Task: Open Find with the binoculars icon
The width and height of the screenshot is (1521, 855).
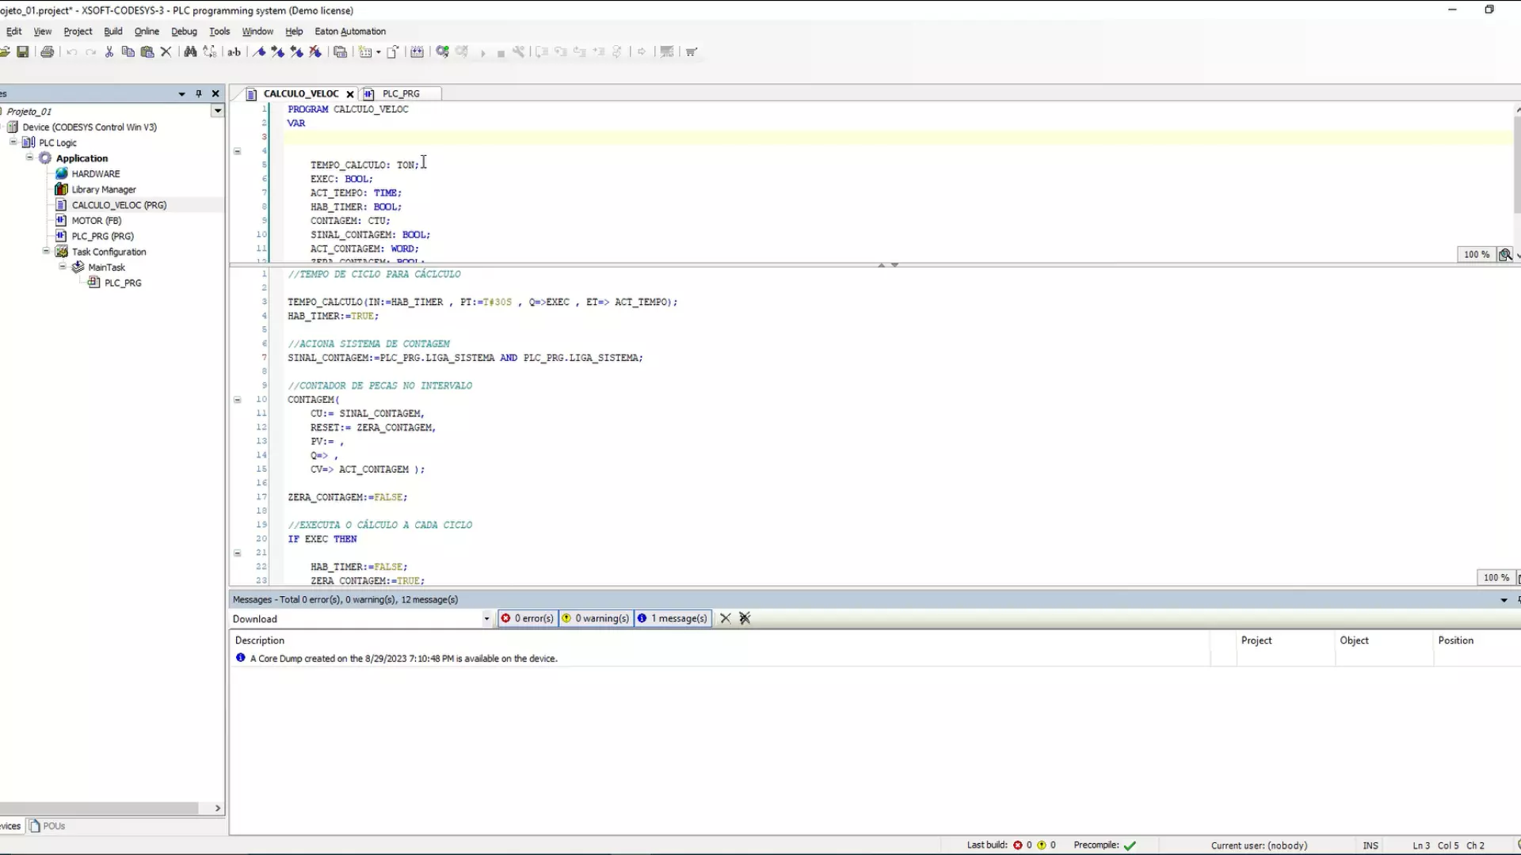Action: point(190,52)
